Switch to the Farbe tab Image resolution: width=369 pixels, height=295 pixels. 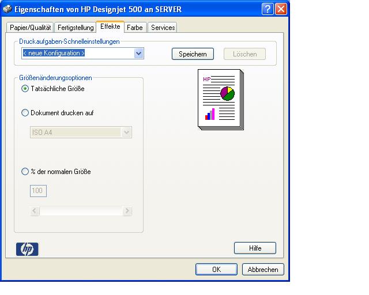click(135, 28)
